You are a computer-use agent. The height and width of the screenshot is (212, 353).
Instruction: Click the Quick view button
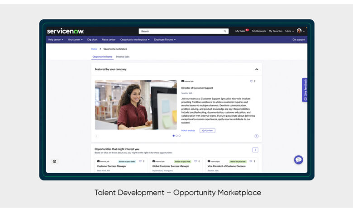207,130
